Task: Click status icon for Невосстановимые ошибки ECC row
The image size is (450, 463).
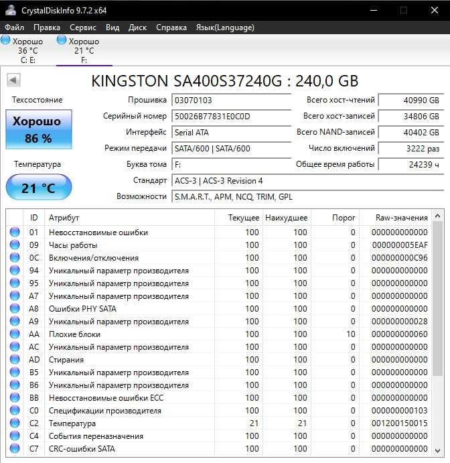Action: [x=15, y=397]
